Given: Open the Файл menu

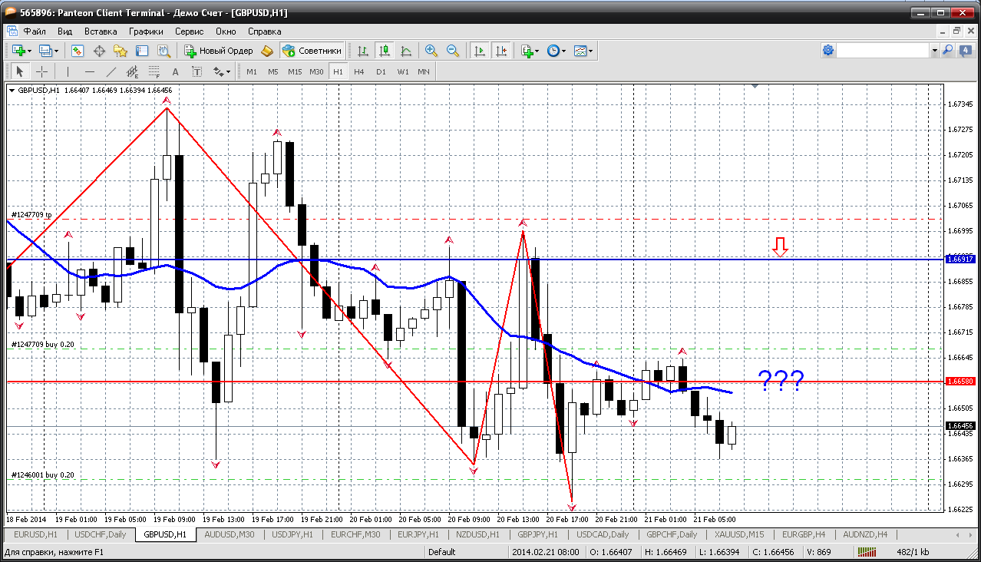Looking at the screenshot, I should coord(35,31).
